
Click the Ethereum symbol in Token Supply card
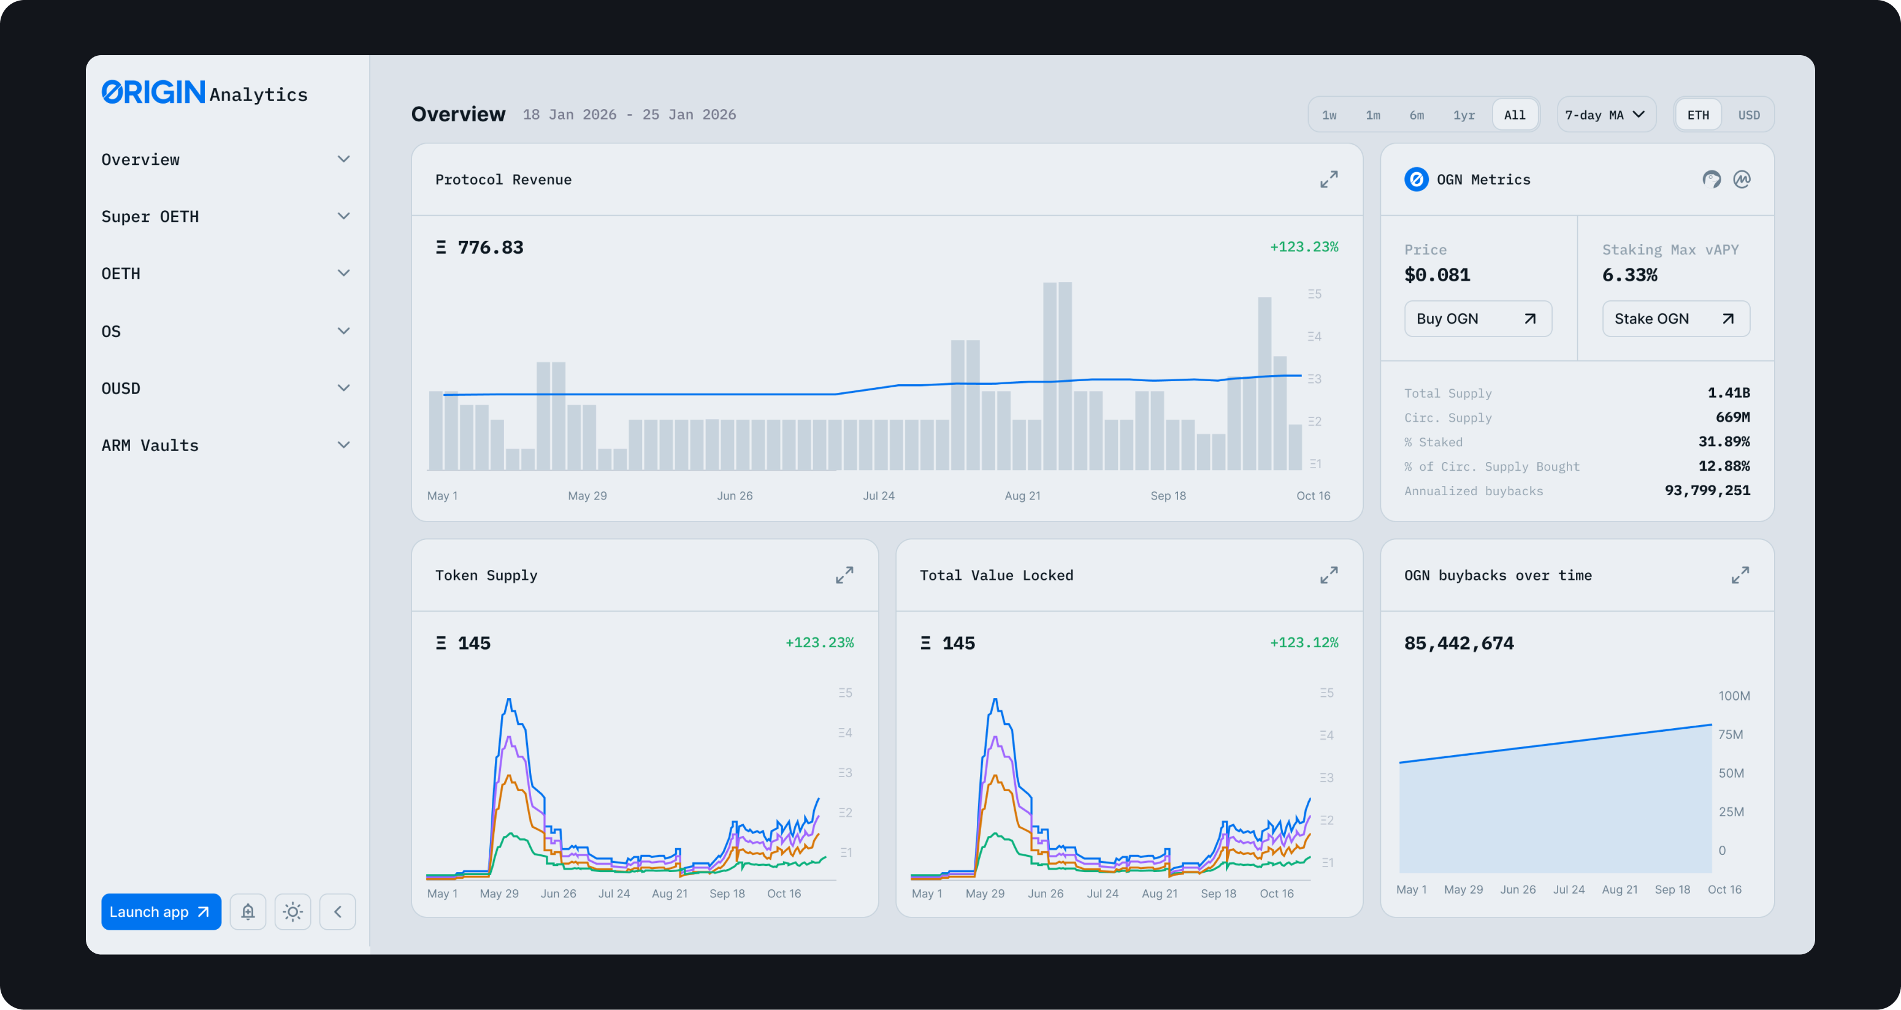coord(440,643)
